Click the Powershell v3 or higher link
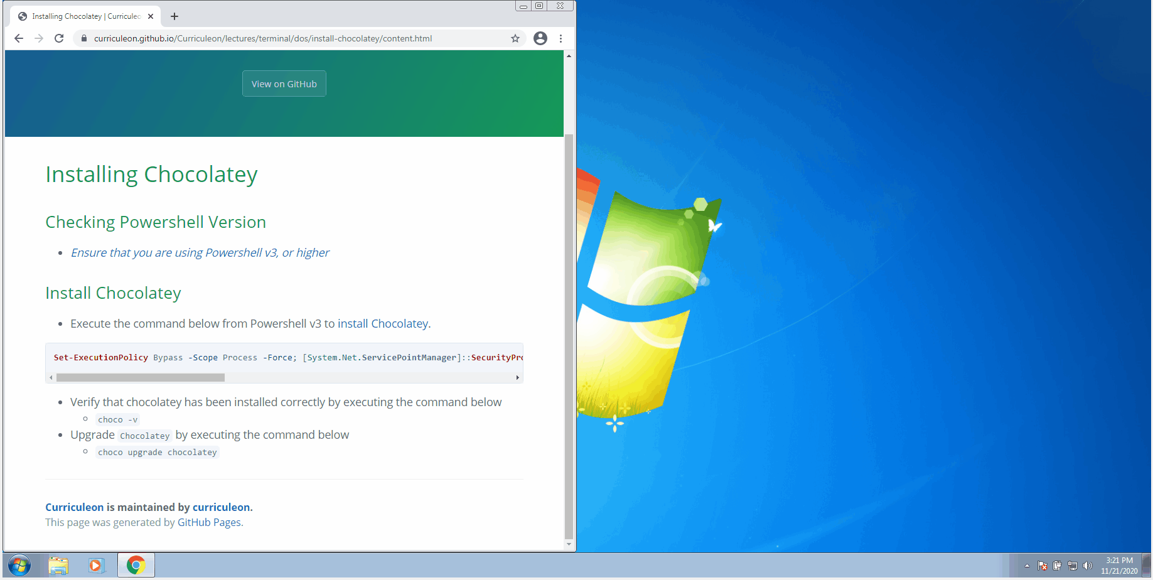 200,252
